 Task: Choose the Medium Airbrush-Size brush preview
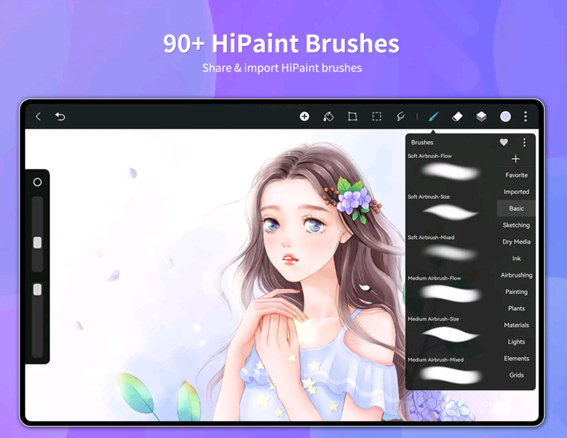click(451, 334)
